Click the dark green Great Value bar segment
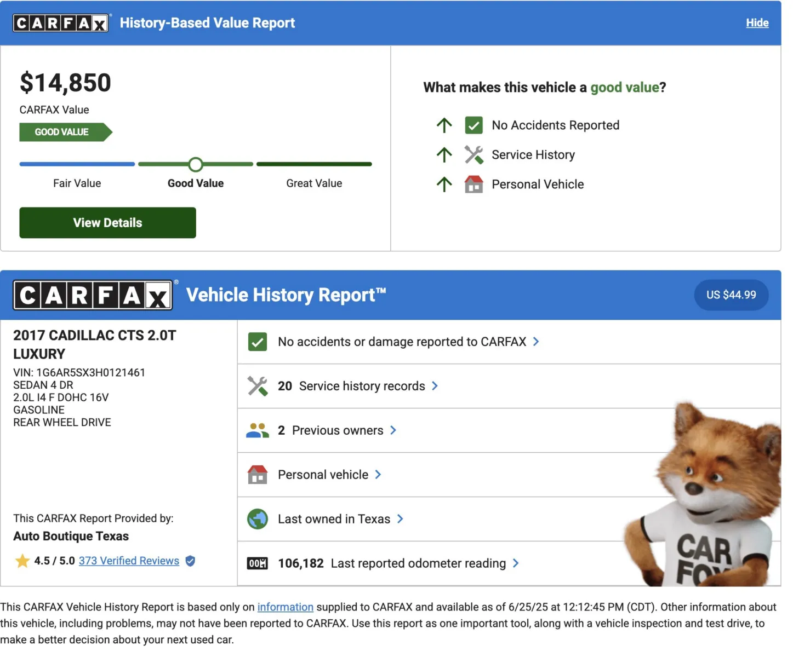The width and height of the screenshot is (793, 657). click(x=314, y=164)
